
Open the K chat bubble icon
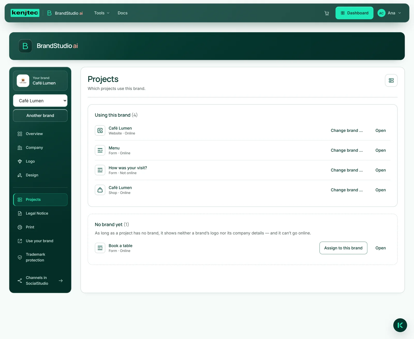[x=400, y=325]
